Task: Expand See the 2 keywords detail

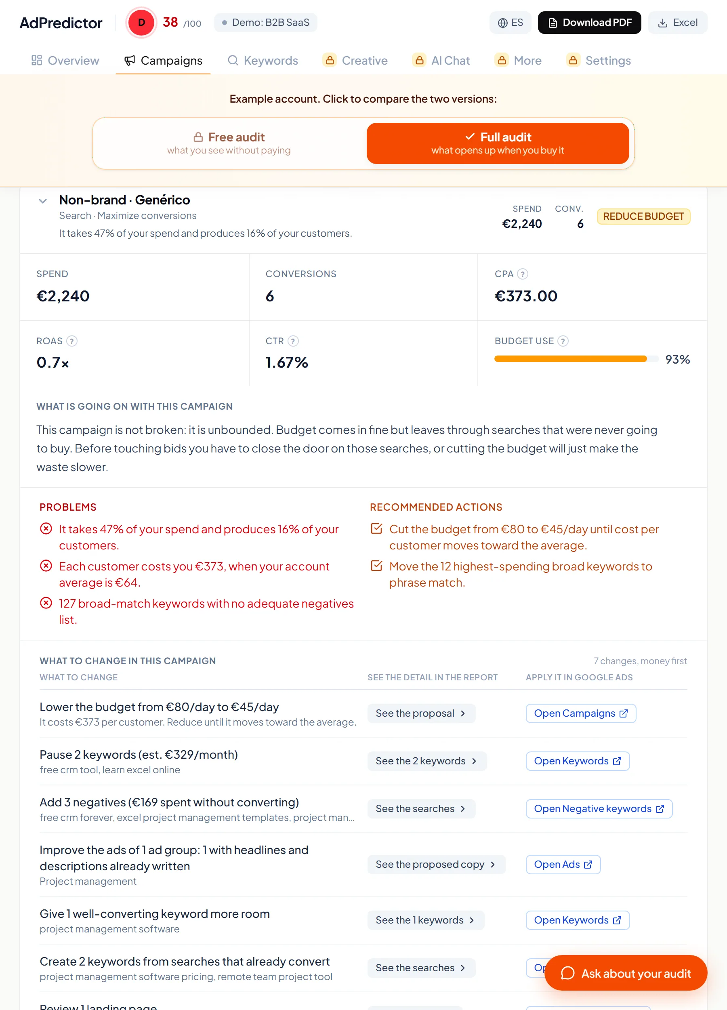Action: [427, 761]
